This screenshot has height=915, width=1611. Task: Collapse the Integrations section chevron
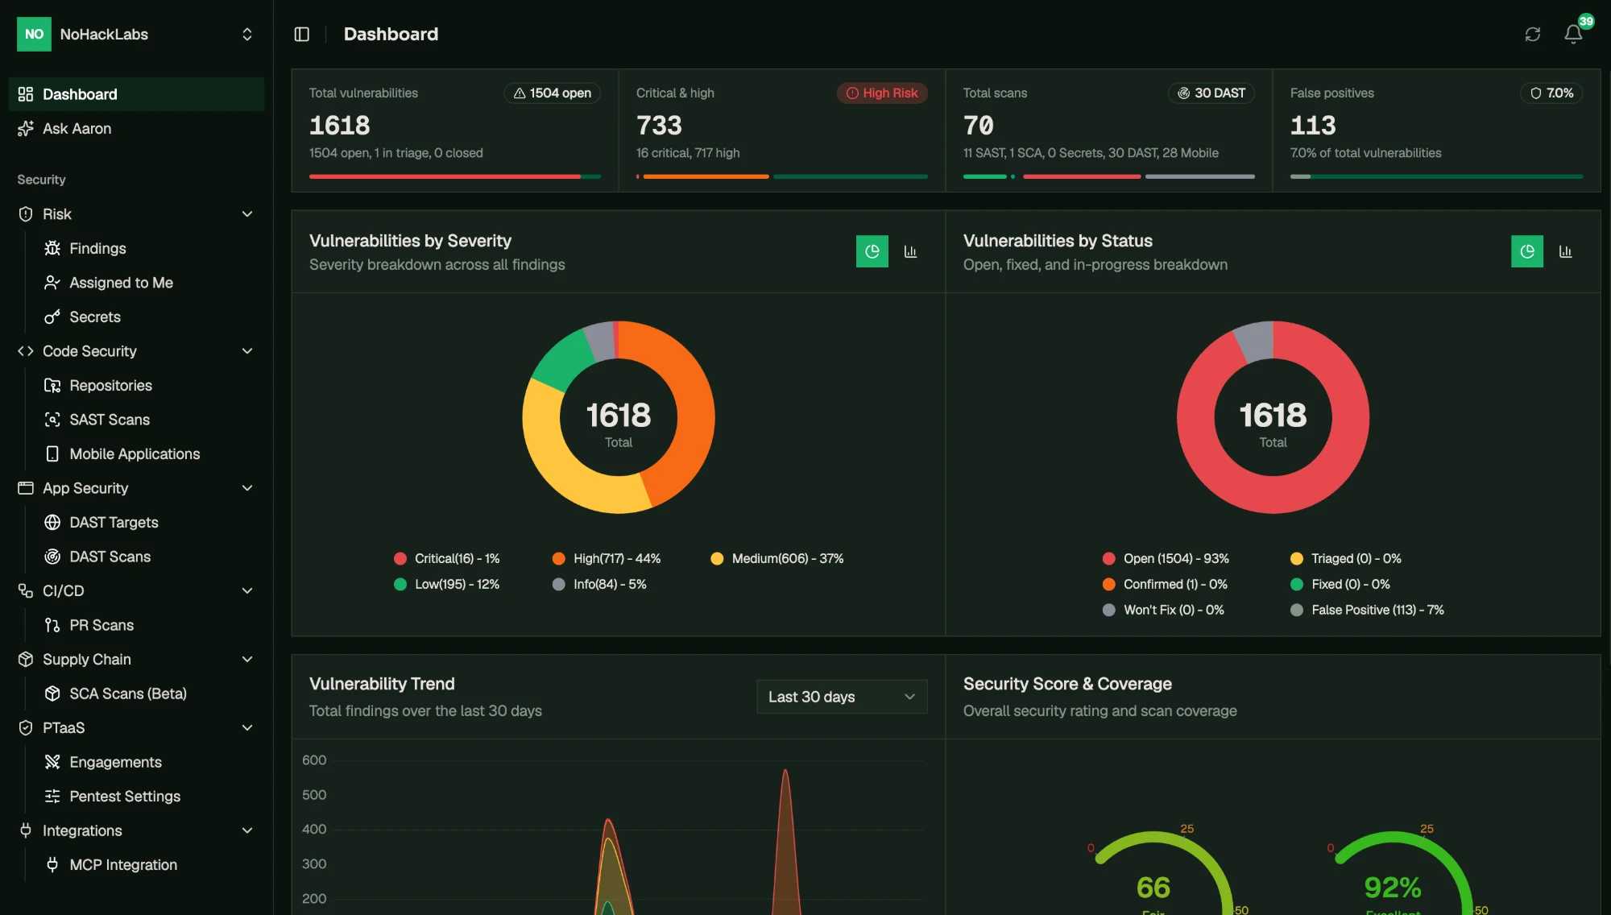click(247, 830)
